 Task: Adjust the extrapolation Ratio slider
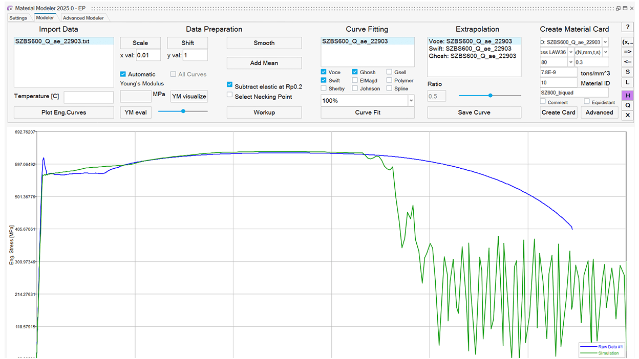point(490,96)
